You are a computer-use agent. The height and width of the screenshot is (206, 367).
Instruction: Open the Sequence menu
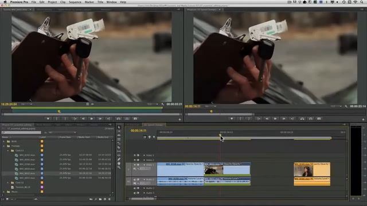75,2
